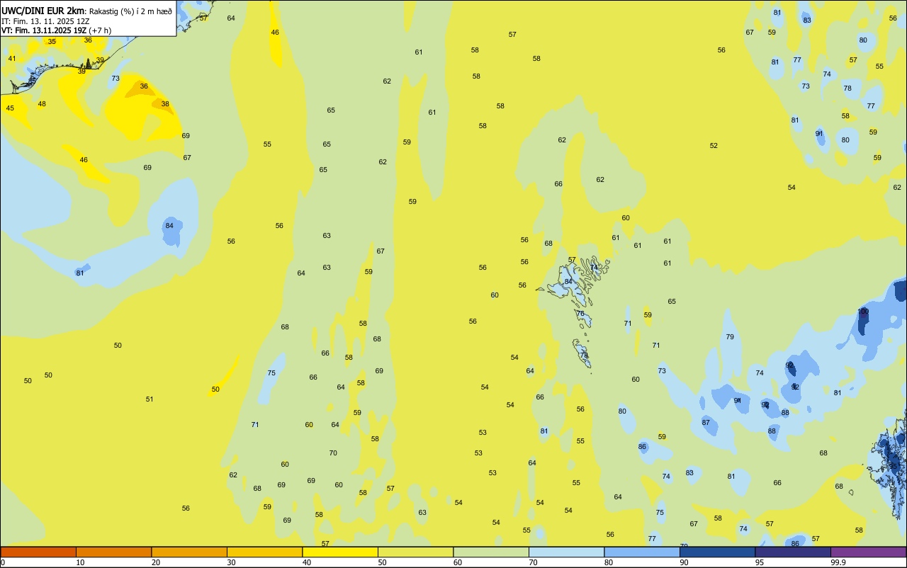907x568 pixels.
Task: Click the "87" humidity value on the map
Action: (706, 423)
